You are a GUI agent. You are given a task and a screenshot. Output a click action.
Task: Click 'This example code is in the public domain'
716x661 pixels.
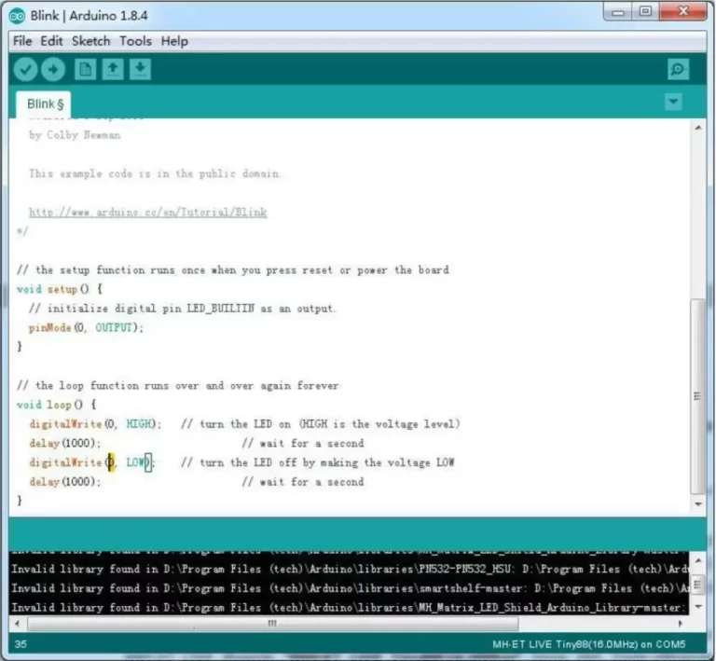tap(155, 174)
